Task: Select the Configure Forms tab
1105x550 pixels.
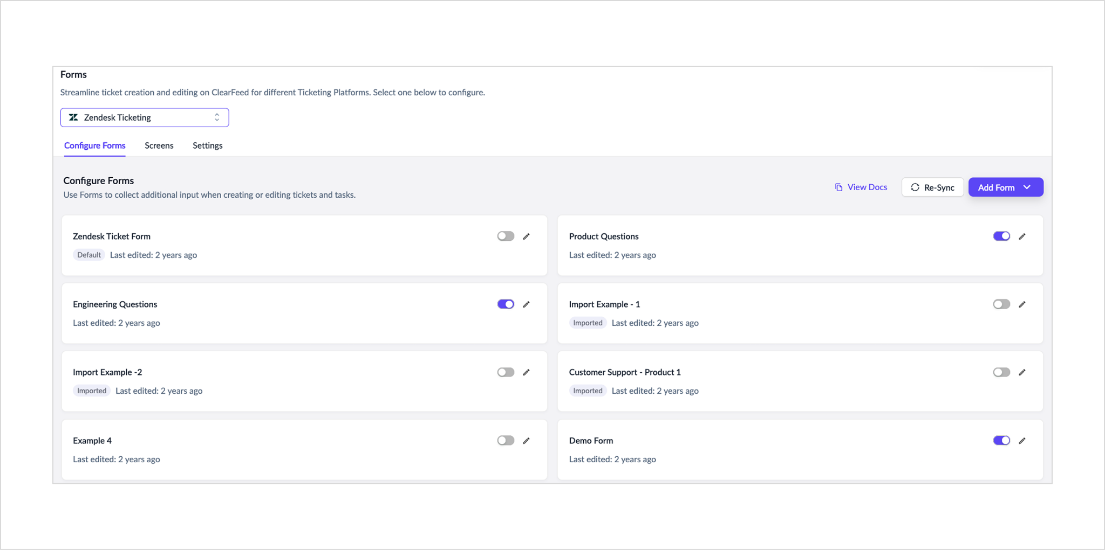Action: [x=95, y=145]
